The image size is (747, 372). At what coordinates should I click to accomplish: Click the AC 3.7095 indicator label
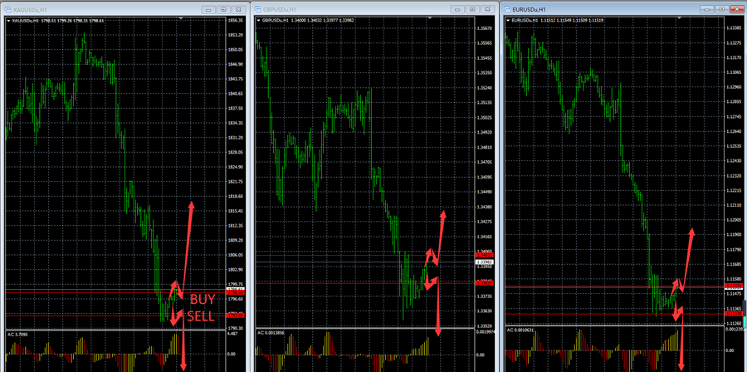[x=18, y=335]
